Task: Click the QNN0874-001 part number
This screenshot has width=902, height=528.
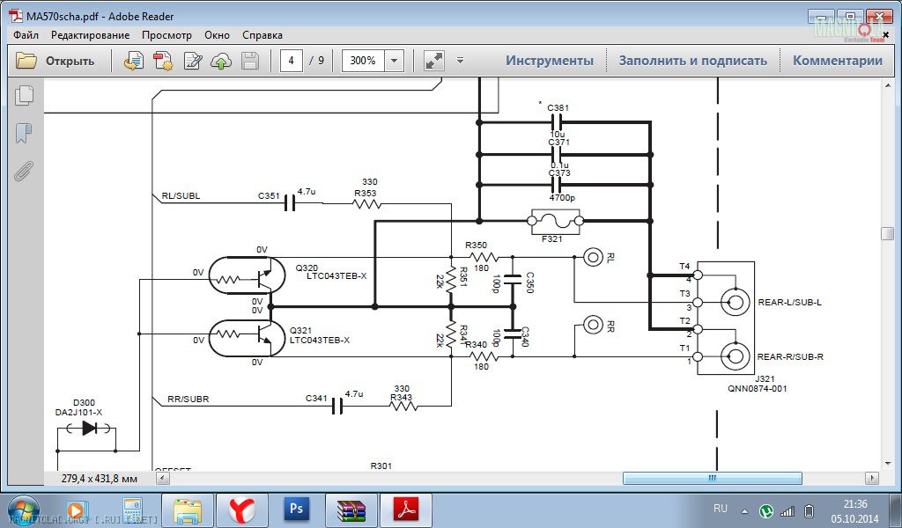Action: click(x=757, y=388)
